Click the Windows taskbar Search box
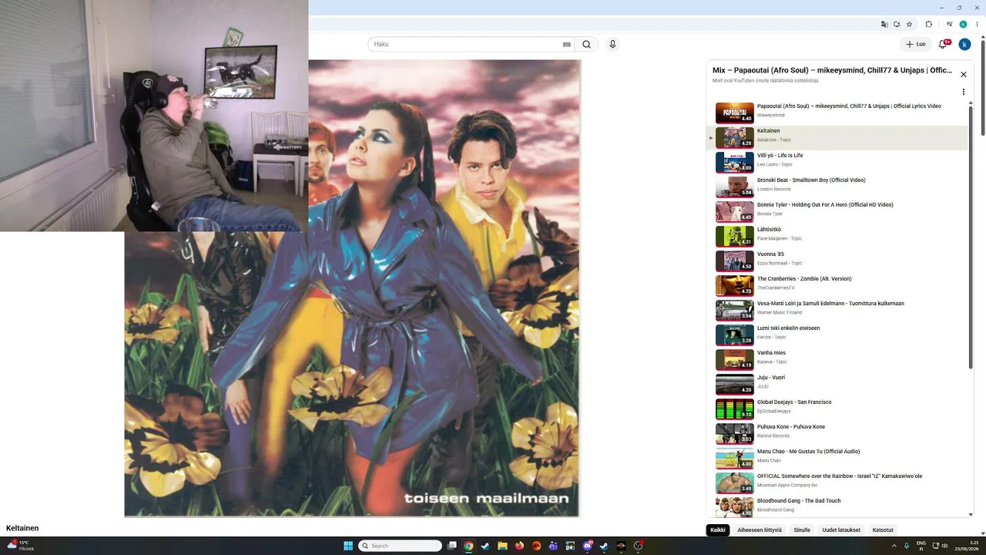 pos(401,546)
